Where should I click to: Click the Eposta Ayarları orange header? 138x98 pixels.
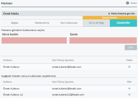110,18
